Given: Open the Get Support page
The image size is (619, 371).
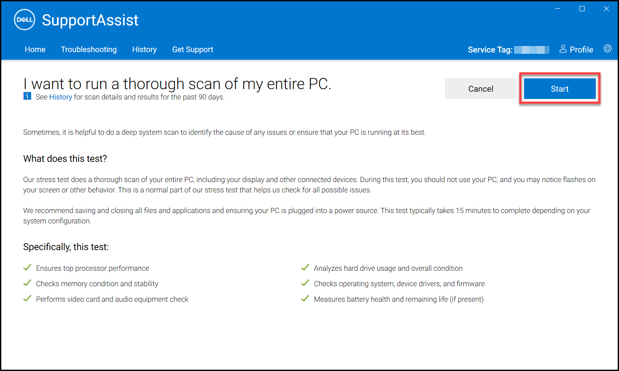Looking at the screenshot, I should pyautogui.click(x=192, y=49).
